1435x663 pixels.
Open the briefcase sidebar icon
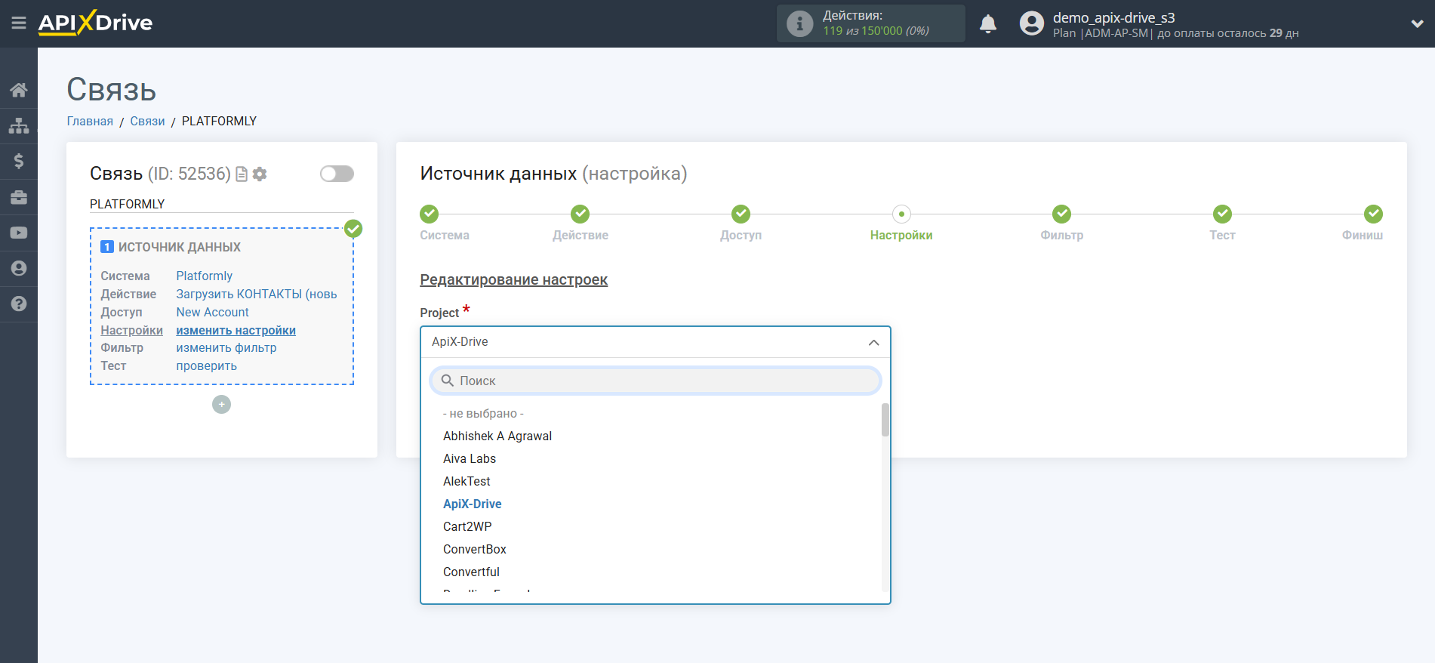pyautogui.click(x=19, y=197)
